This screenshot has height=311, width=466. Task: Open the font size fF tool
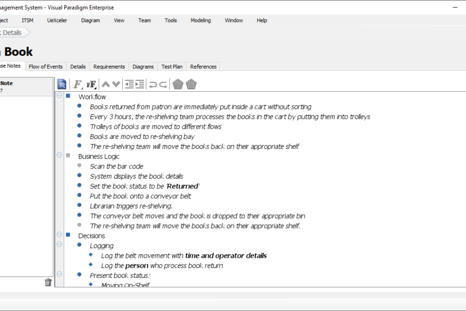pyautogui.click(x=91, y=84)
